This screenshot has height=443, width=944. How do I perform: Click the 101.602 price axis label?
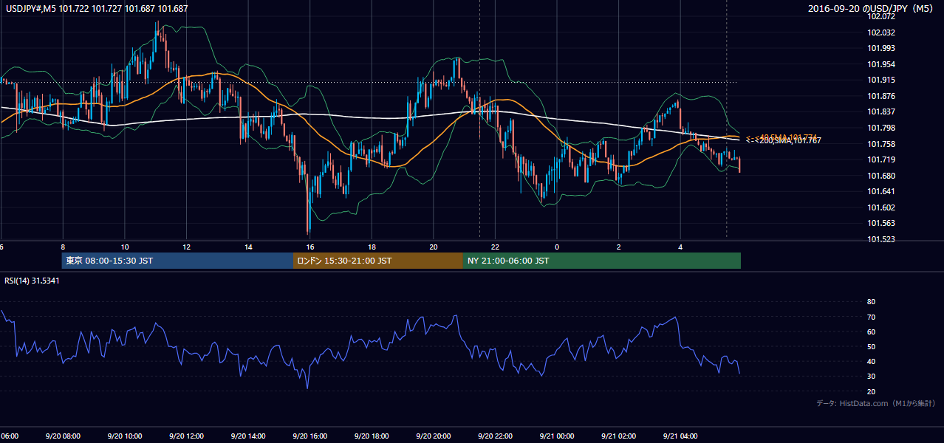(x=881, y=207)
